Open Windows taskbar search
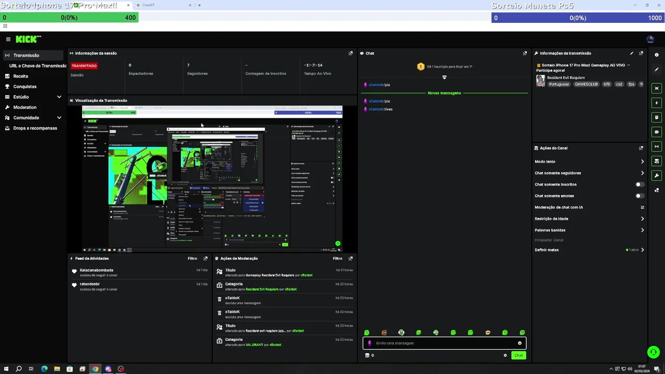665x374 pixels. tap(19, 369)
